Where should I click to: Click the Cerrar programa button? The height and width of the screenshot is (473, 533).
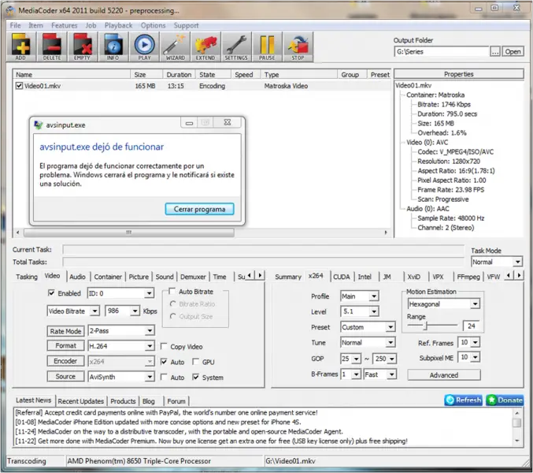pos(199,209)
